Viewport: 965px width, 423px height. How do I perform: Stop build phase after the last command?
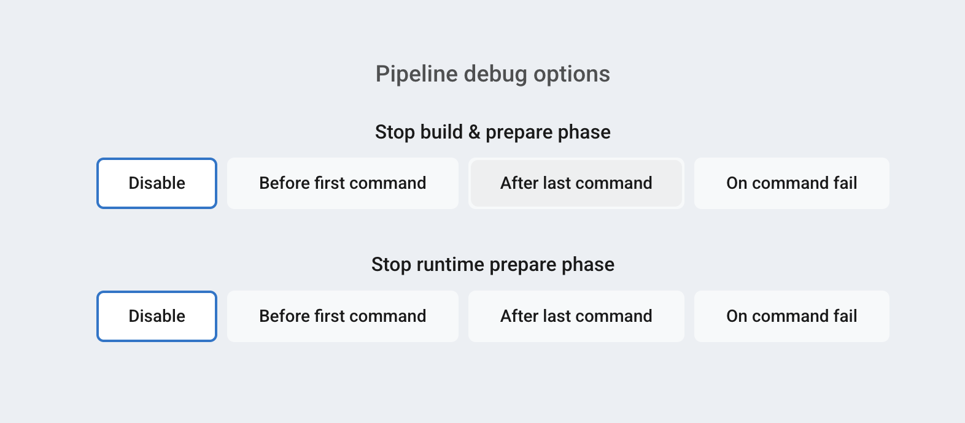[576, 183]
